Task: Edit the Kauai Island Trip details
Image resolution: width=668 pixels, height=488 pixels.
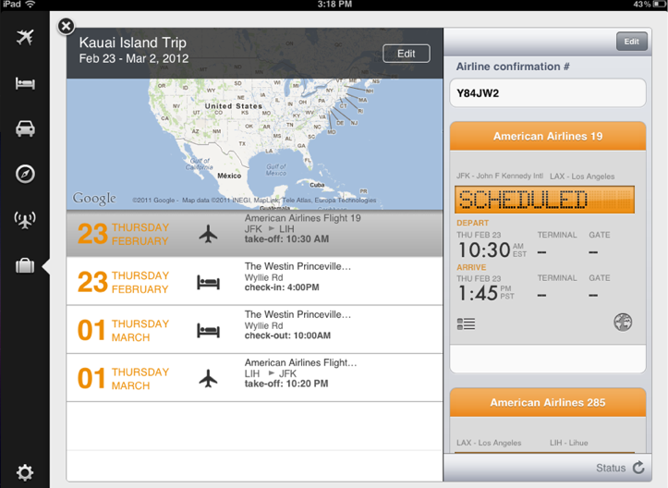Action: 406,54
